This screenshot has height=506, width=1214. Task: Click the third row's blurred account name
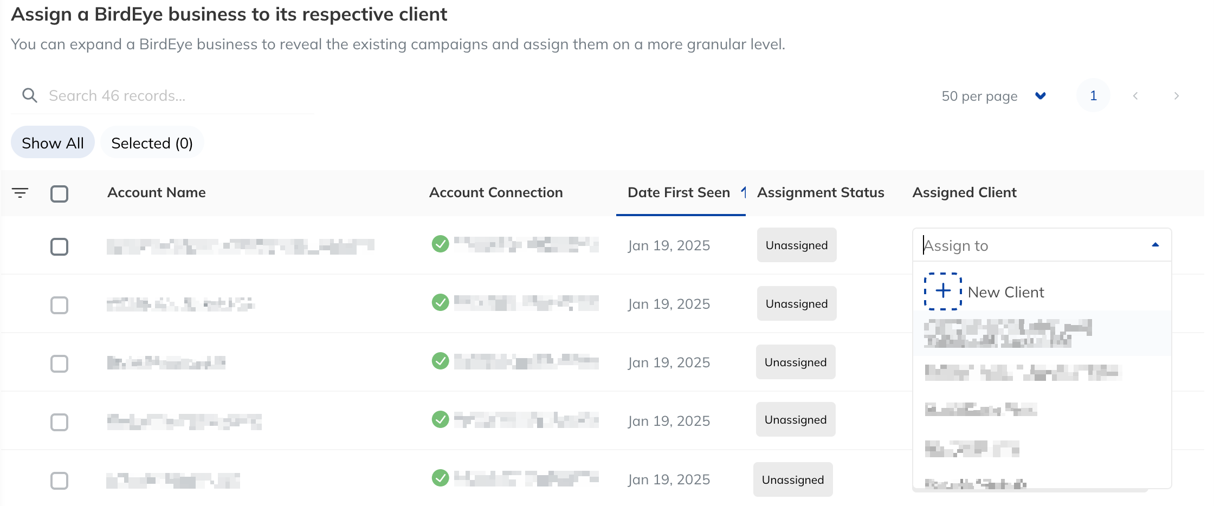166,362
